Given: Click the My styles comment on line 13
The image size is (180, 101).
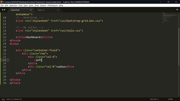Looking at the screenshot, I should coord(30,27).
